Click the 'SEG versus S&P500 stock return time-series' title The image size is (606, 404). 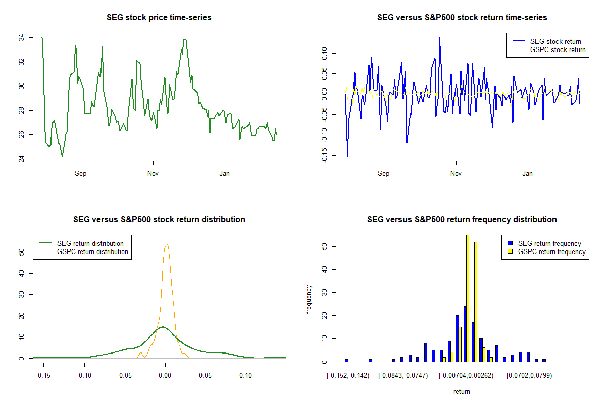[462, 18]
